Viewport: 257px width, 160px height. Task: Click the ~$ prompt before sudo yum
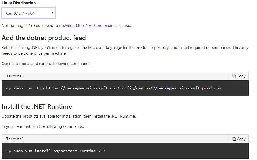pyautogui.click(x=9, y=151)
